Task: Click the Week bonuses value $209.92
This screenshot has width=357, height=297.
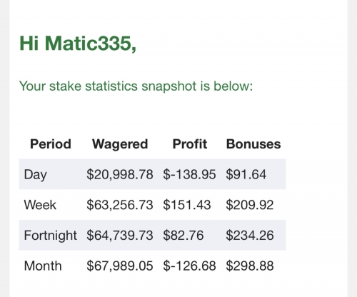Action: [250, 205]
